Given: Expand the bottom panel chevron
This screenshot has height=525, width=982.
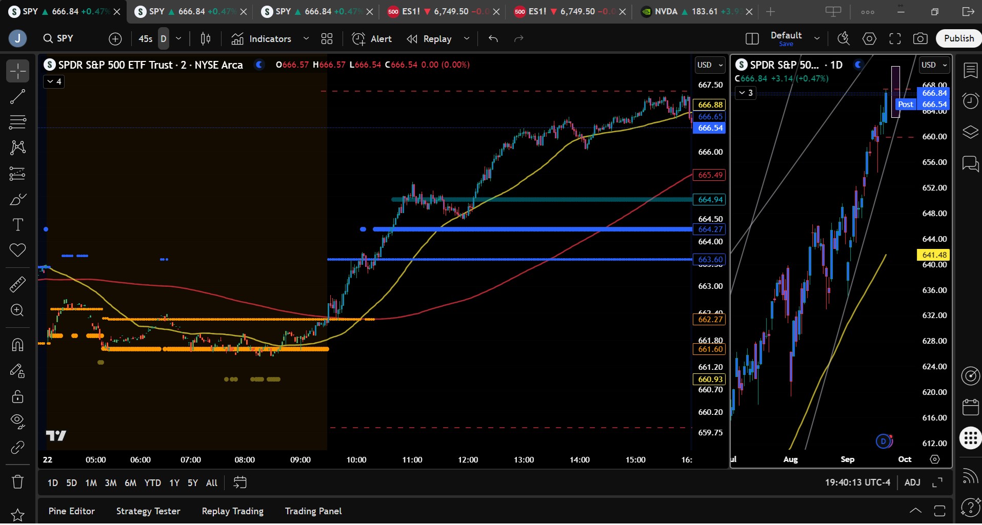Looking at the screenshot, I should (915, 511).
